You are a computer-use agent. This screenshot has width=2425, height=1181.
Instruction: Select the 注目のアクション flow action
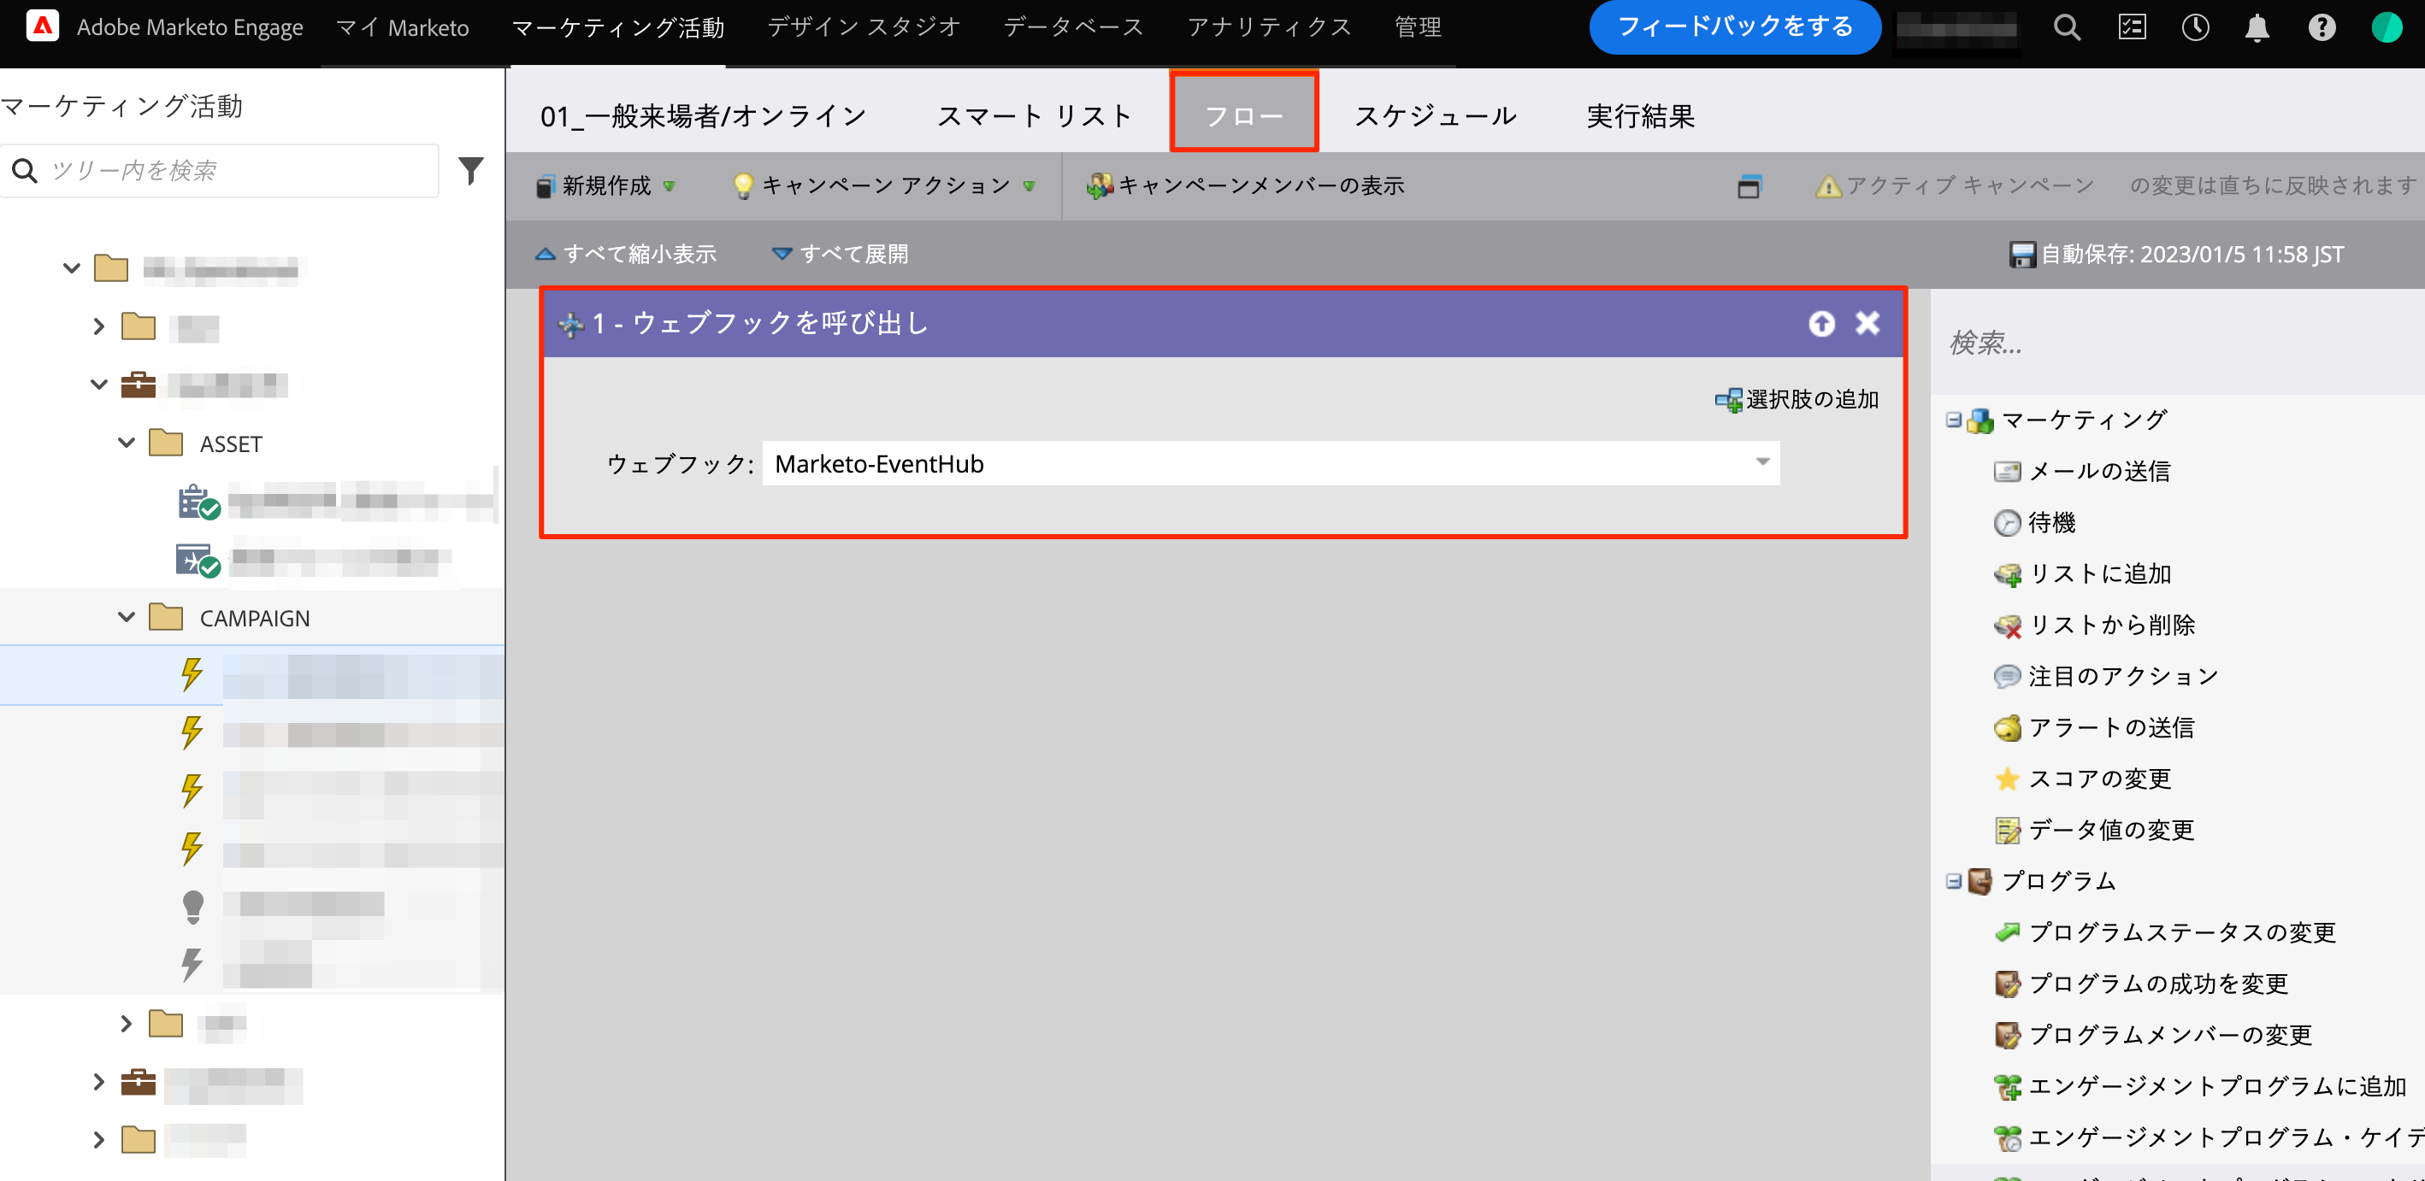tap(2106, 676)
